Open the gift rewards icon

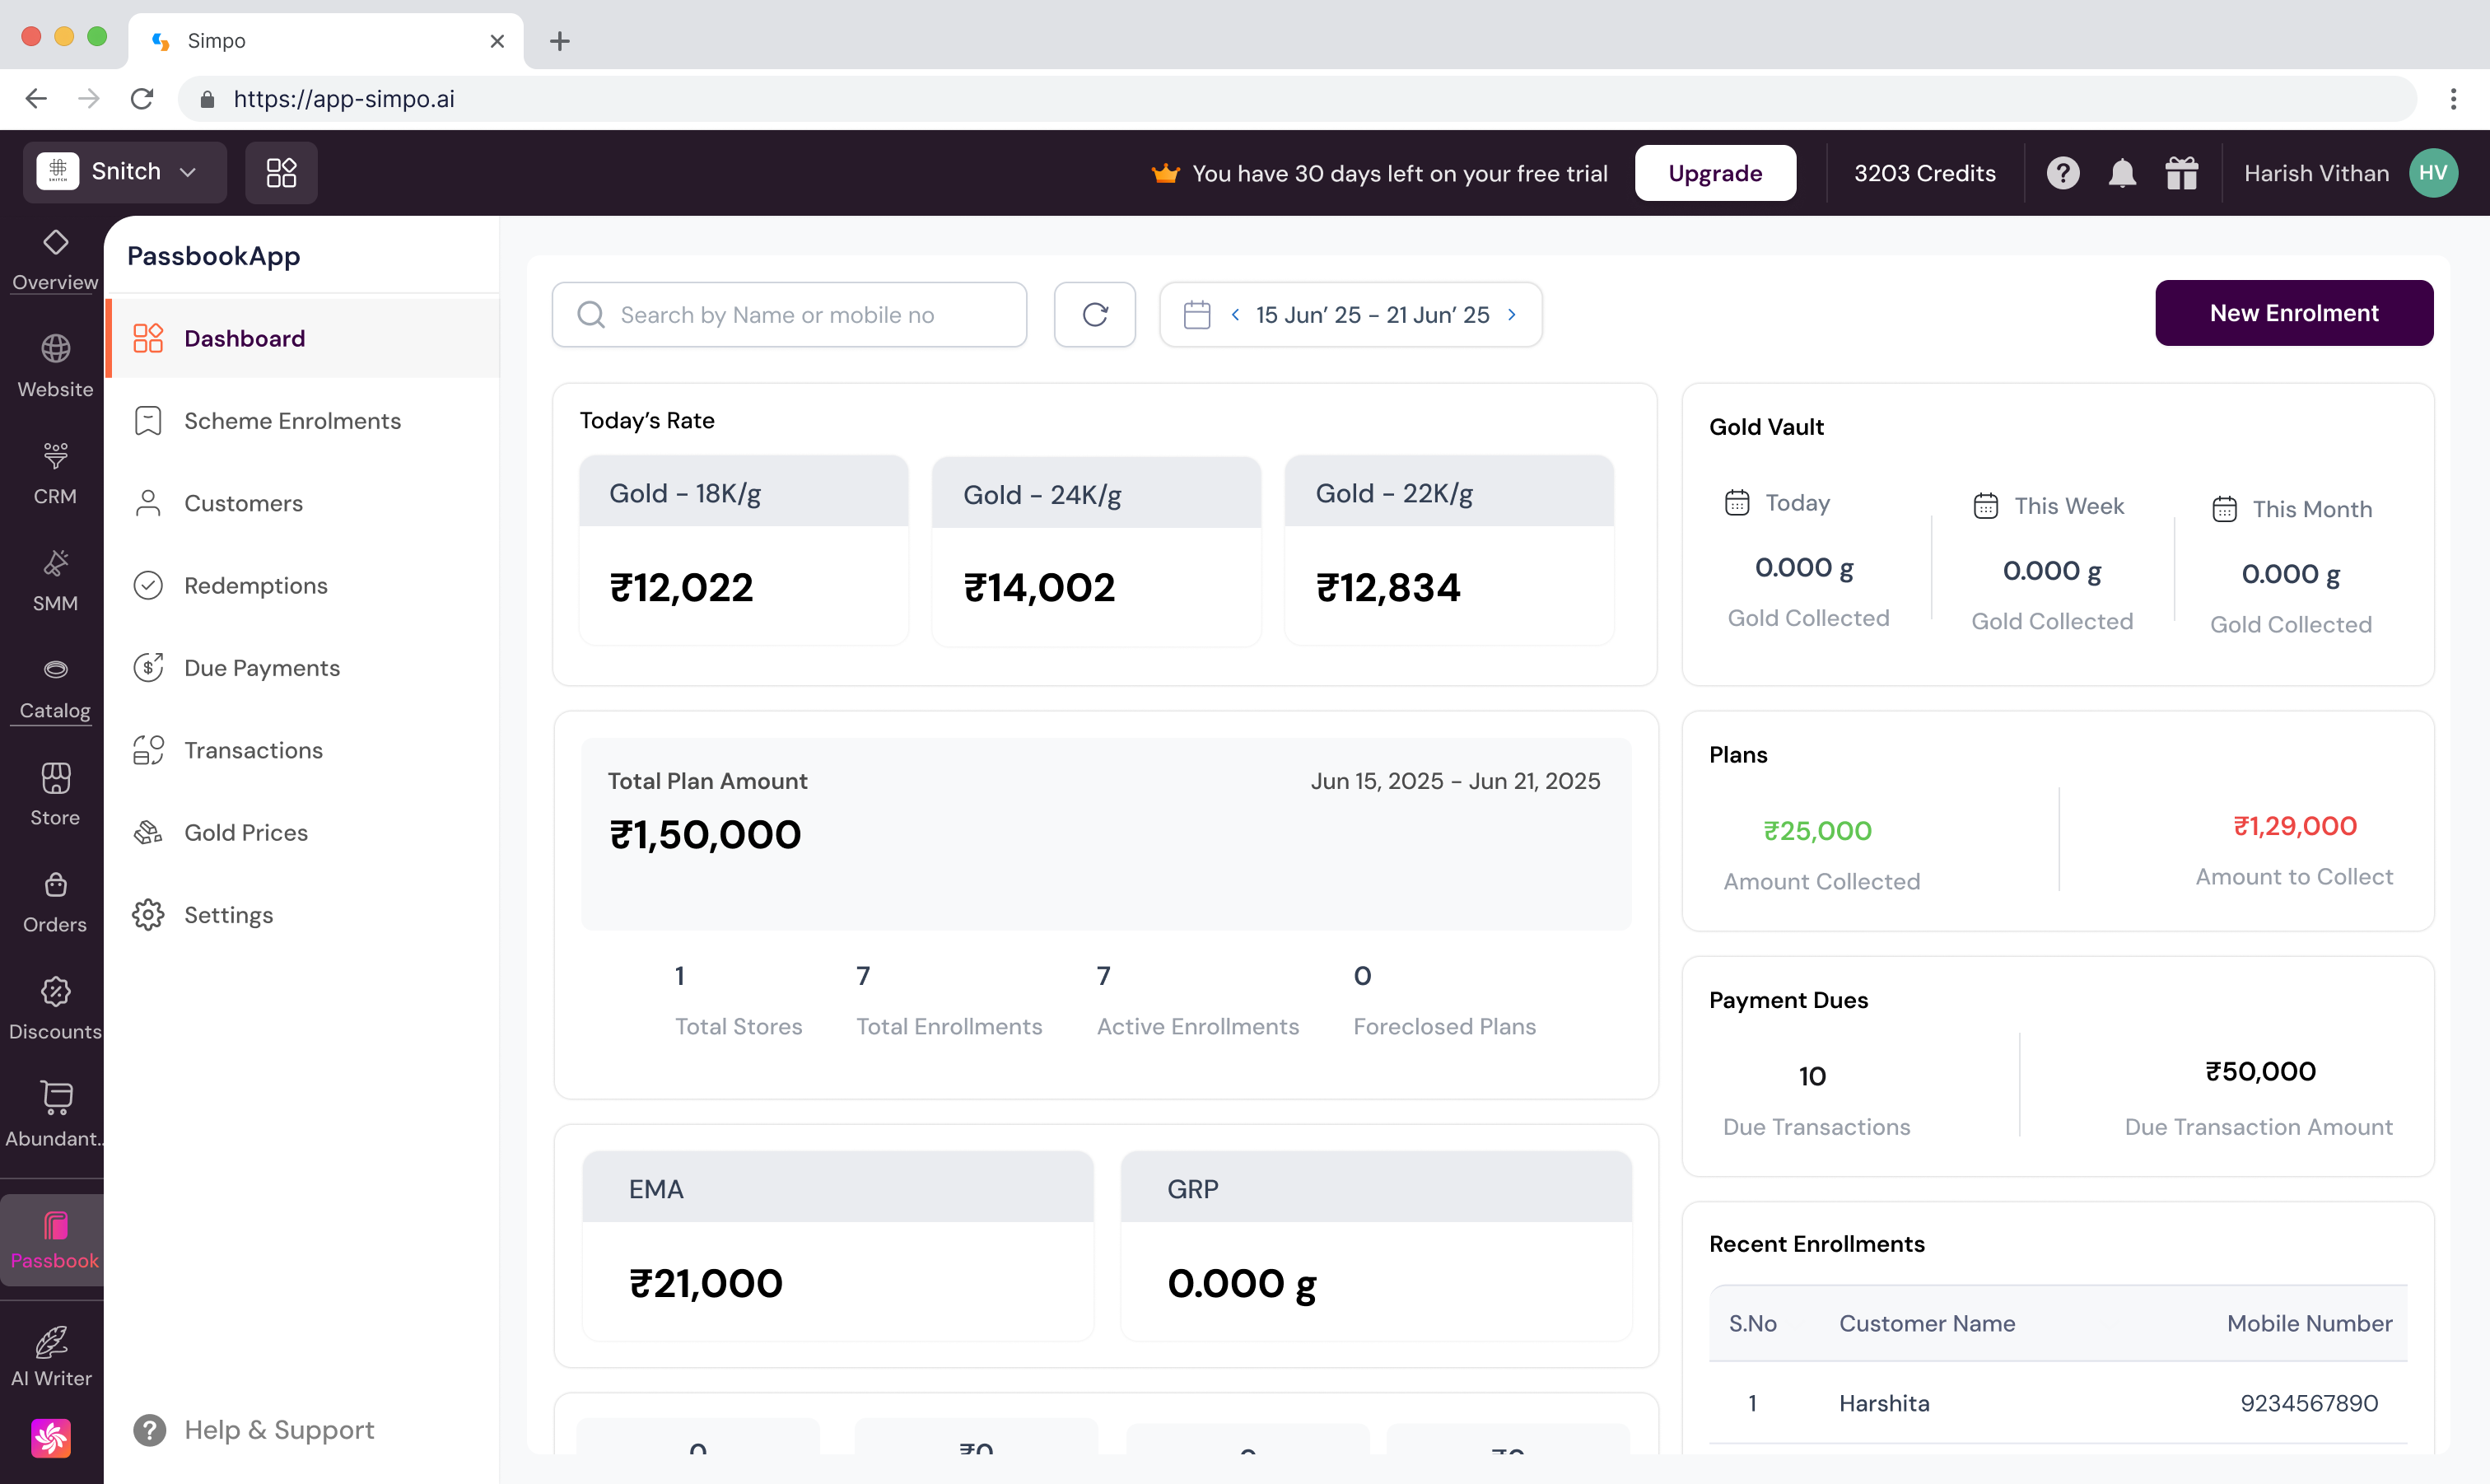(2181, 173)
